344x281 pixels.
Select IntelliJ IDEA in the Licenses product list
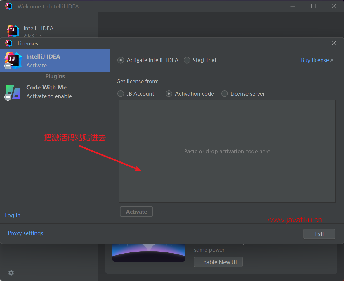[x=55, y=61]
